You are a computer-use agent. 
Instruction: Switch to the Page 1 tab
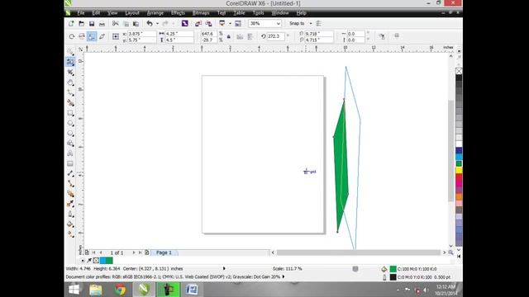click(164, 252)
